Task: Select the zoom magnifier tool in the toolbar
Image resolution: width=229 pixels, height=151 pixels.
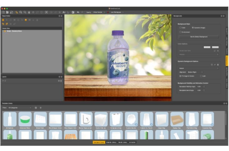Action: 21,12
